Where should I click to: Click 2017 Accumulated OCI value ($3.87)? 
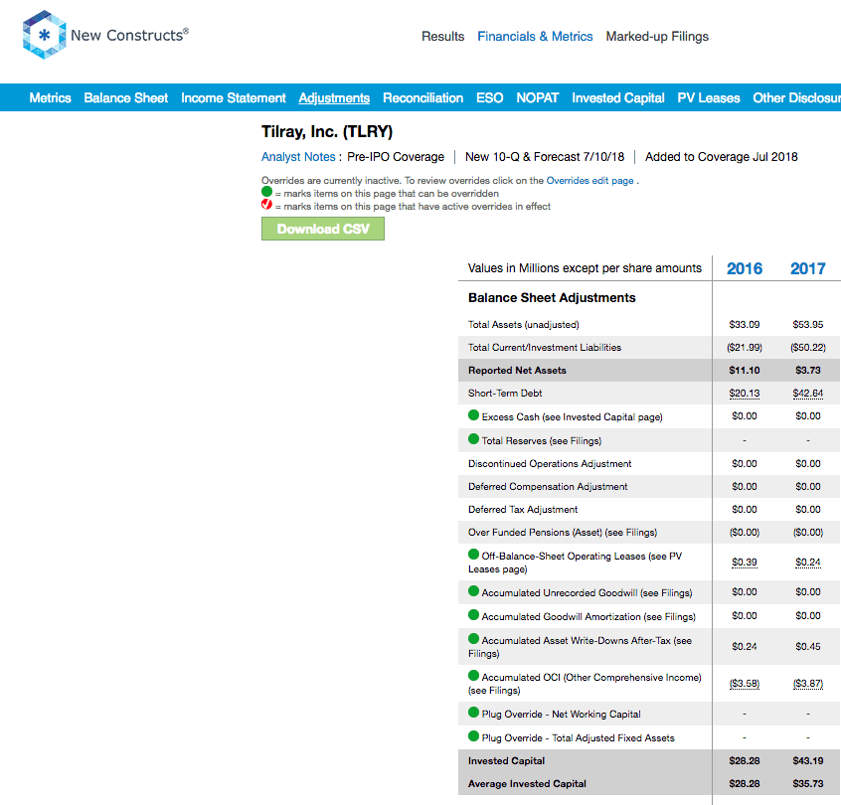click(x=808, y=684)
